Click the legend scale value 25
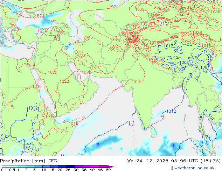The image size is (222, 171). (68, 170)
